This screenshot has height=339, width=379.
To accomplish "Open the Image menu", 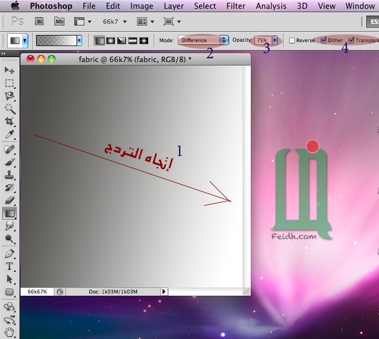I will click(142, 6).
